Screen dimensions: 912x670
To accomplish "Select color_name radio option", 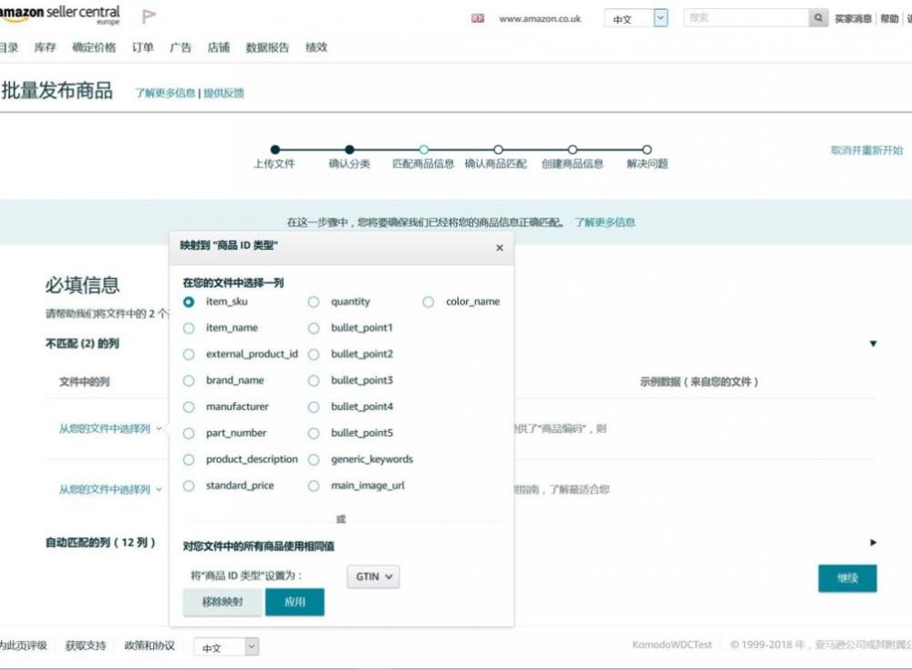I will tap(428, 302).
